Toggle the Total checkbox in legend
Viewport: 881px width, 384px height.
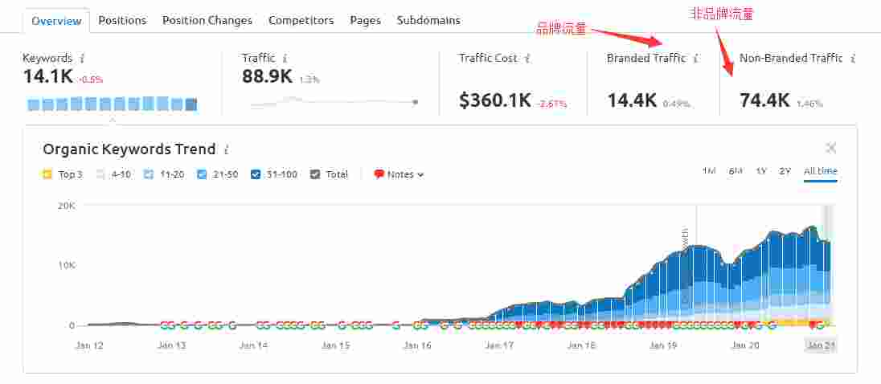click(315, 174)
